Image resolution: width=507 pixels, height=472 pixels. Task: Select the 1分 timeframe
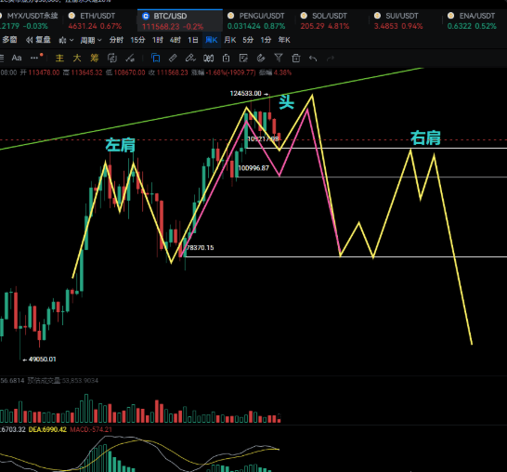[x=266, y=40]
